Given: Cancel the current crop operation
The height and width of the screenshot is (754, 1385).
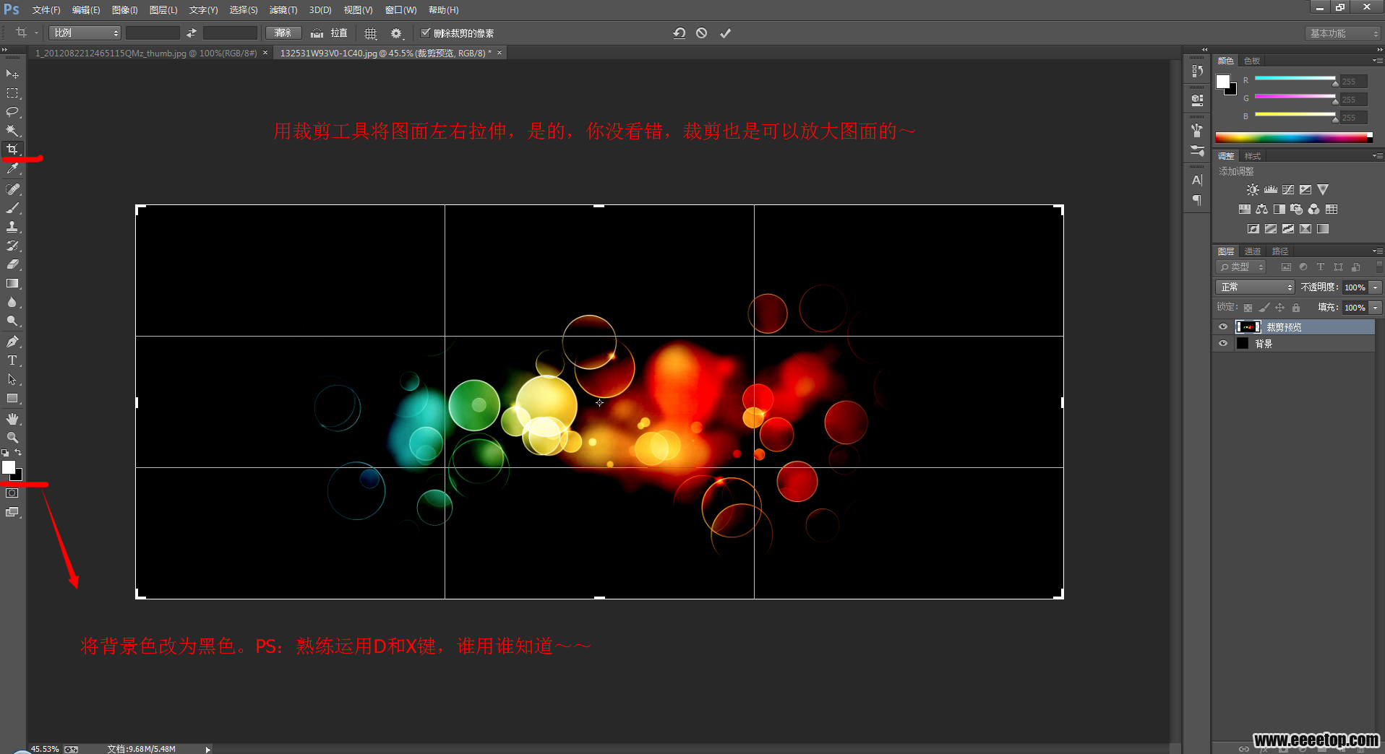Looking at the screenshot, I should click(702, 33).
